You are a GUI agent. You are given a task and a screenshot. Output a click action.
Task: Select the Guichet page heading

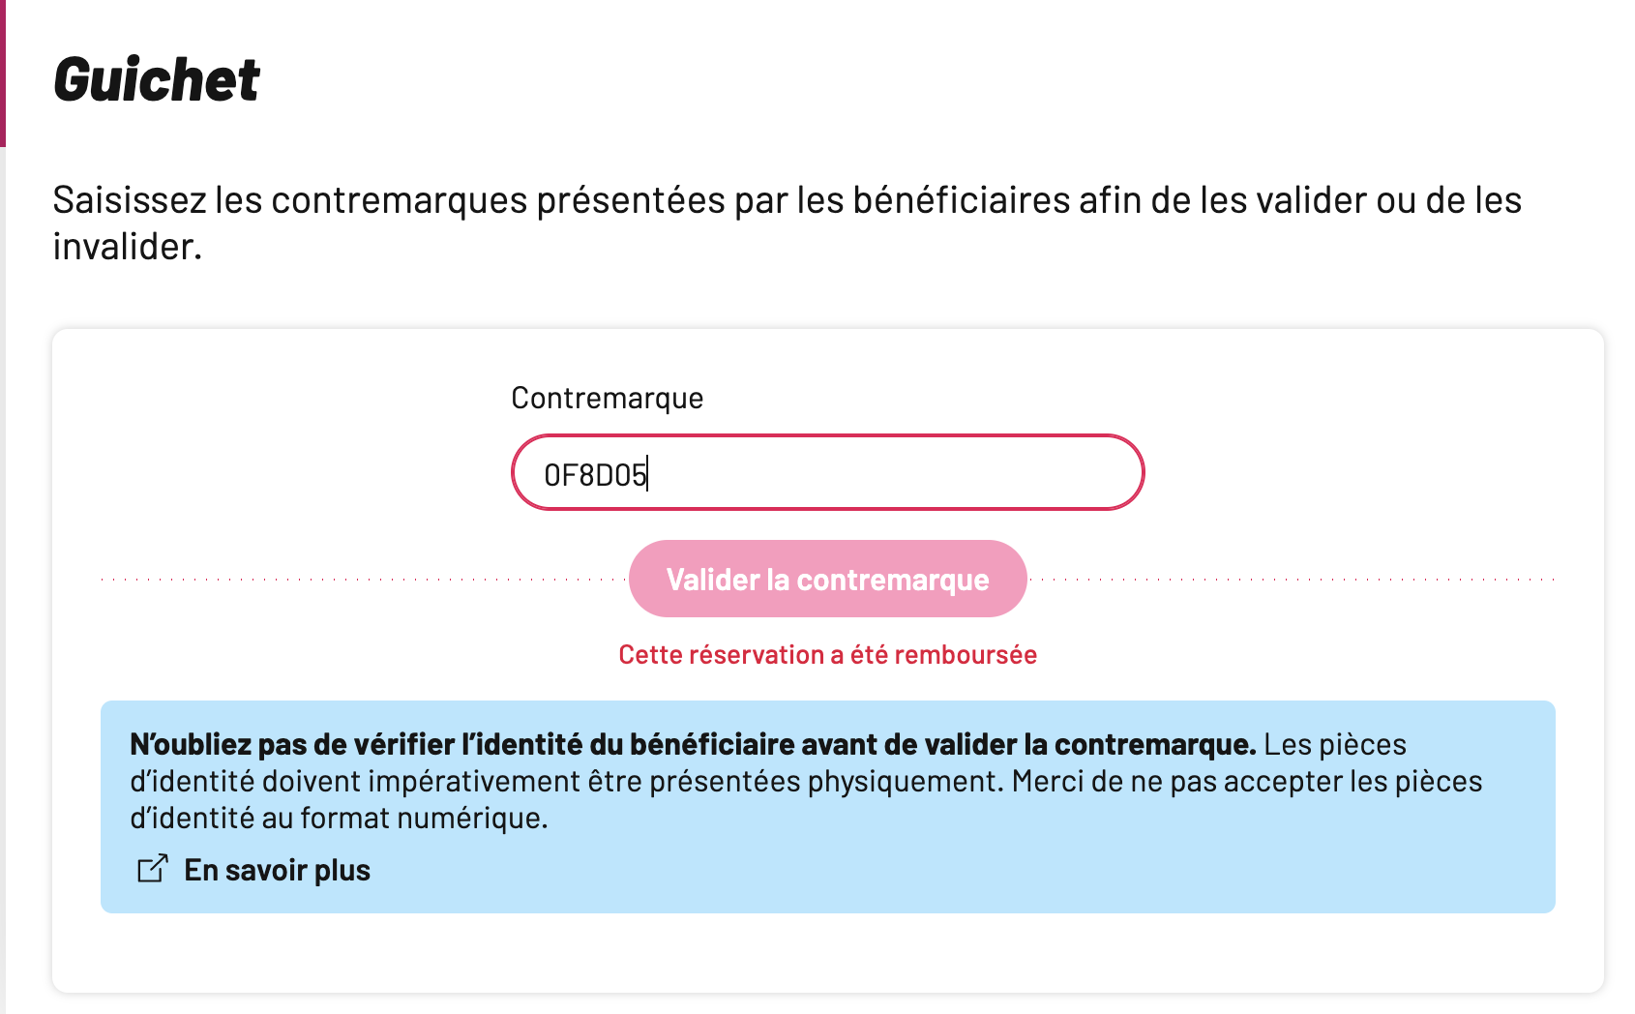[157, 78]
